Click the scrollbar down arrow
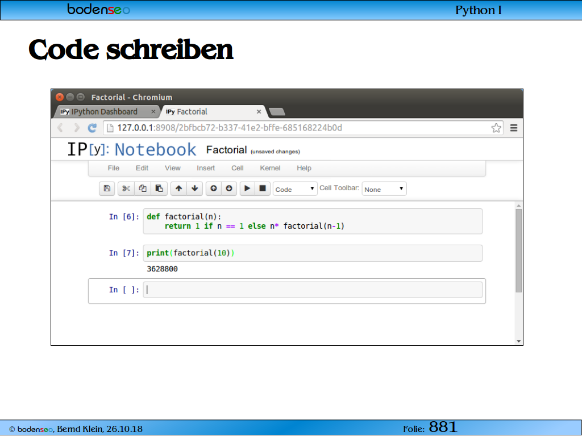This screenshot has height=436, width=582. tap(518, 341)
